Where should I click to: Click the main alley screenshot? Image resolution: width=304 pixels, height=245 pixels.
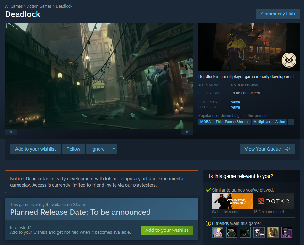coord(99,76)
